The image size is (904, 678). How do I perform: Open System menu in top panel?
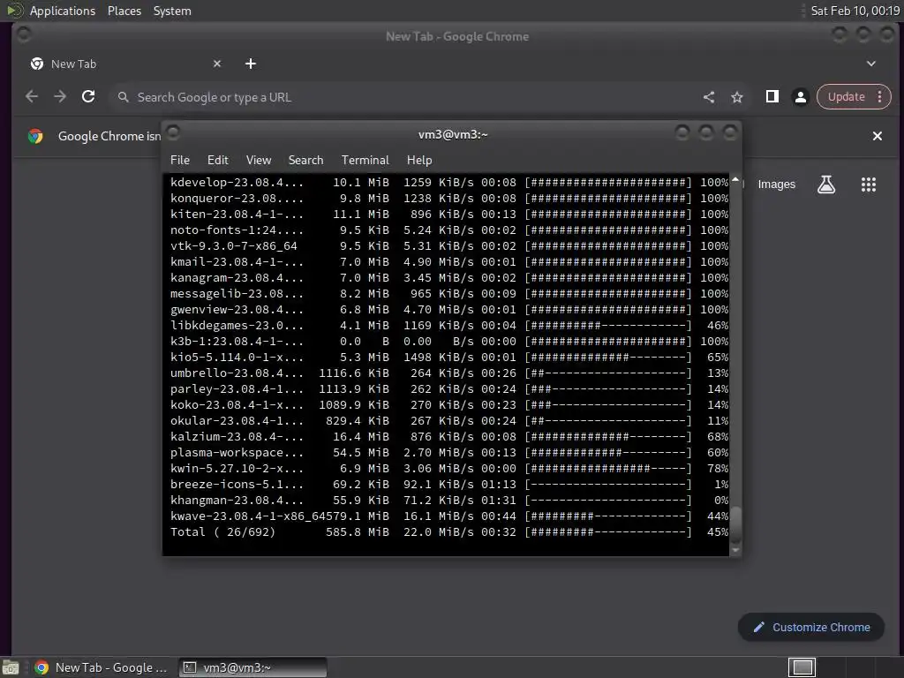click(172, 11)
